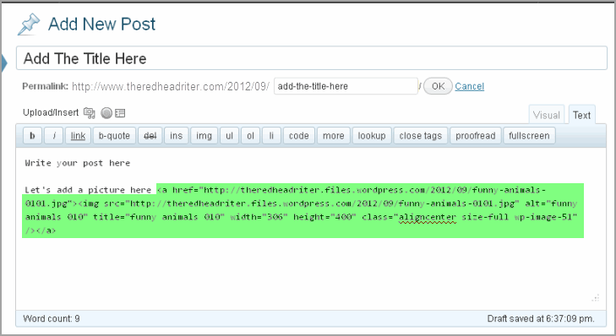The width and height of the screenshot is (616, 336).
Task: Insert the more tag
Action: tap(334, 136)
